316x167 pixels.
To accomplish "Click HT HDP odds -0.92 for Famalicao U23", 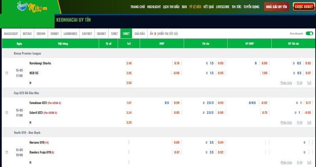I will (264, 103).
